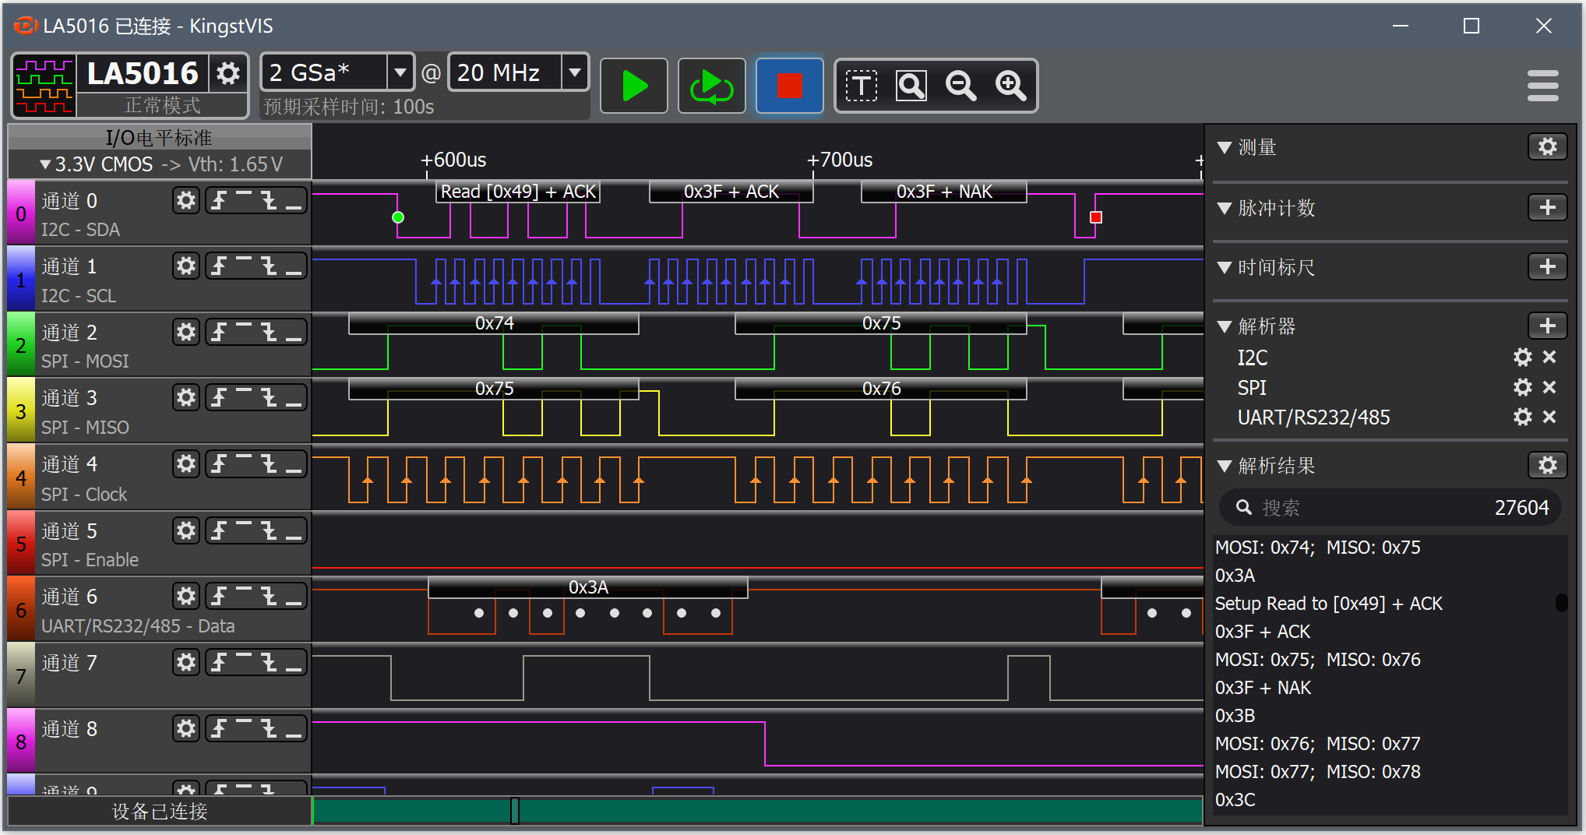This screenshot has height=835, width=1586.
Task: Open decode results settings gear
Action: click(1548, 465)
